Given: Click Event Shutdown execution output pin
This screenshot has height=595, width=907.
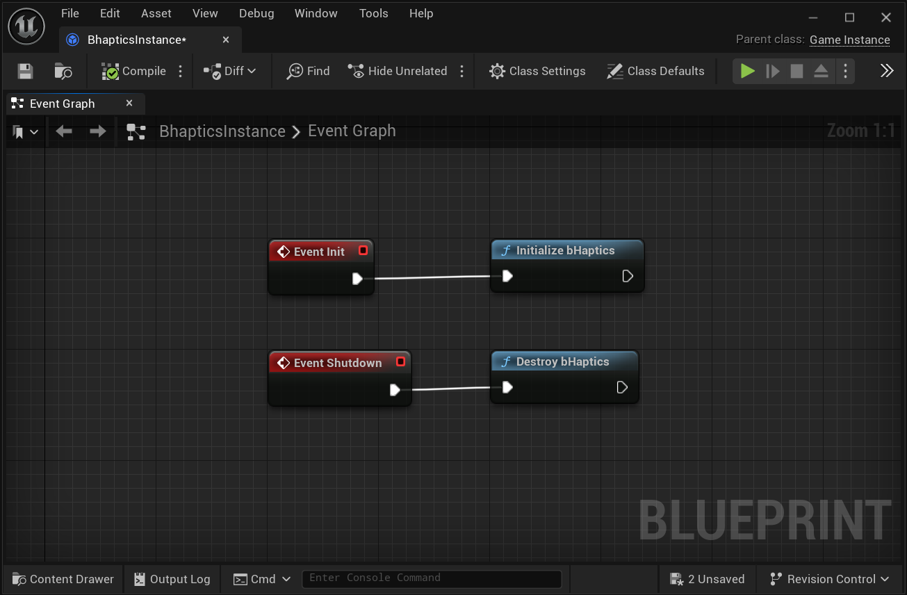Looking at the screenshot, I should click(395, 390).
